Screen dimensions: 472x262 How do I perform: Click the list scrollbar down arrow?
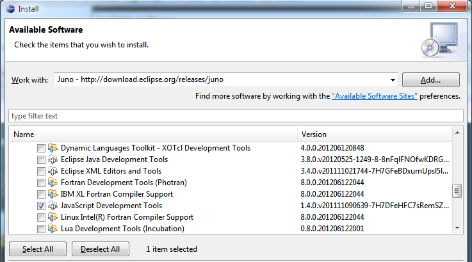pyautogui.click(x=457, y=228)
